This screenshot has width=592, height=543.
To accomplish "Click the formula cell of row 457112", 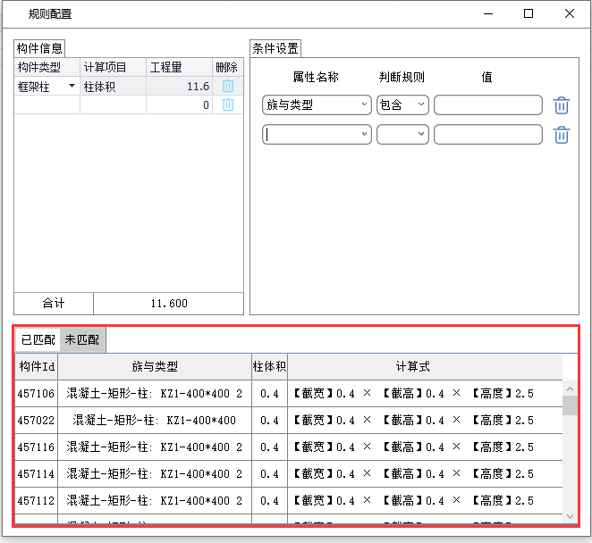I will click(425, 501).
